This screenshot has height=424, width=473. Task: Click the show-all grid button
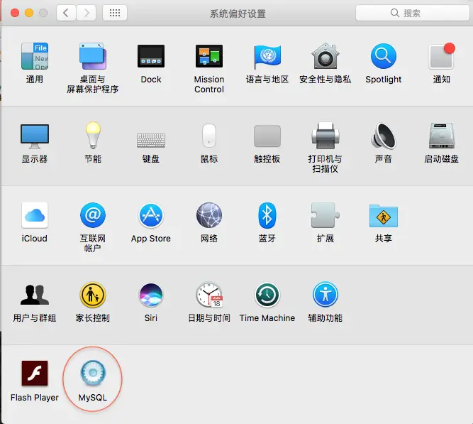pos(115,13)
